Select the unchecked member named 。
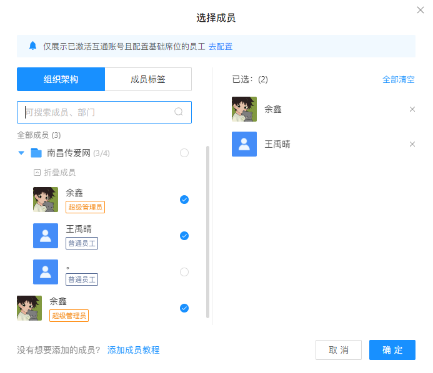Viewport: 433px width, 373px height. pyautogui.click(x=184, y=272)
